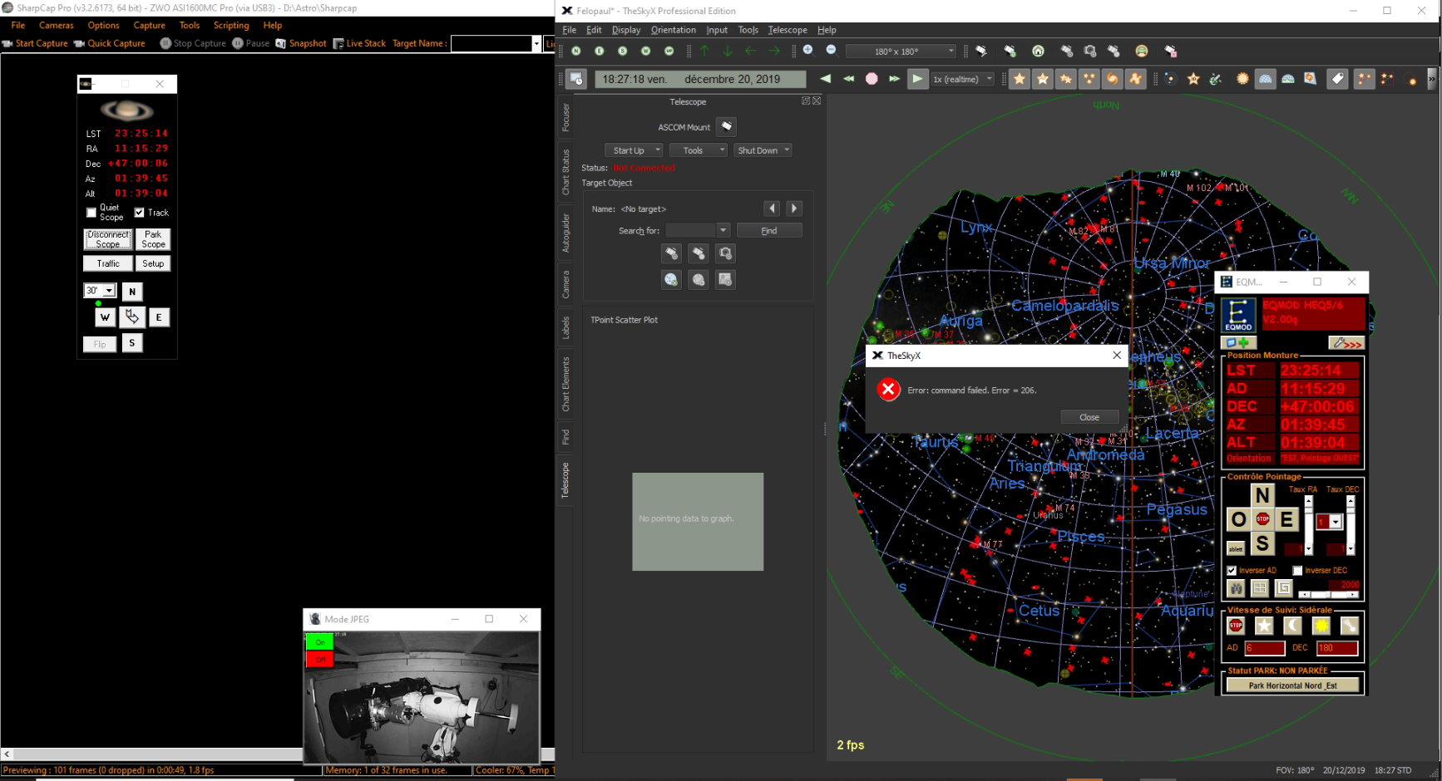Image resolution: width=1442 pixels, height=781 pixels.
Task: Open the SharpCap Scripting menu
Action: coord(231,25)
